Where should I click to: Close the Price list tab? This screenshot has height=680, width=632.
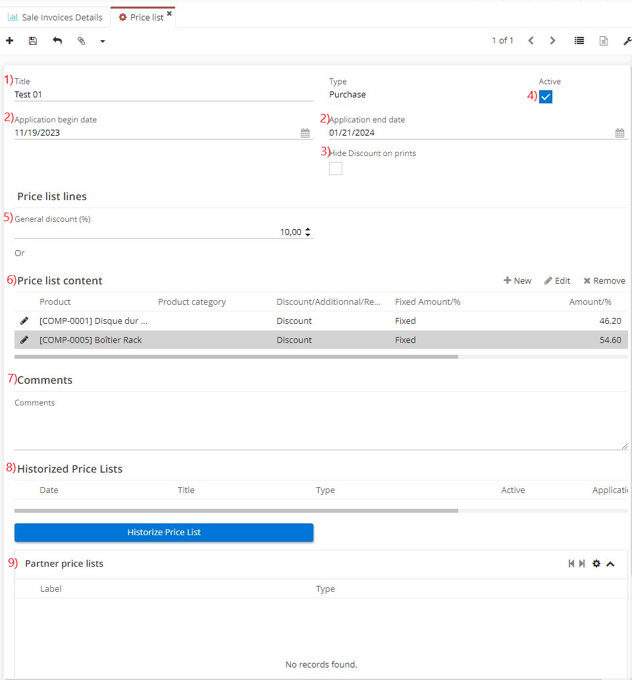coord(169,13)
